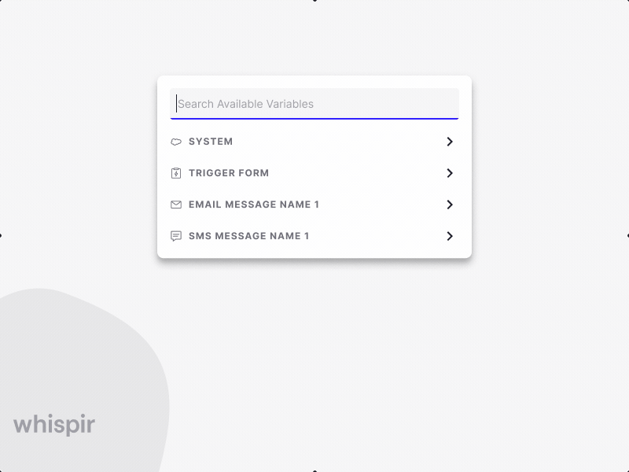Expand the TRIGGER FORM category via its chevron
This screenshot has width=629, height=472.
[450, 173]
